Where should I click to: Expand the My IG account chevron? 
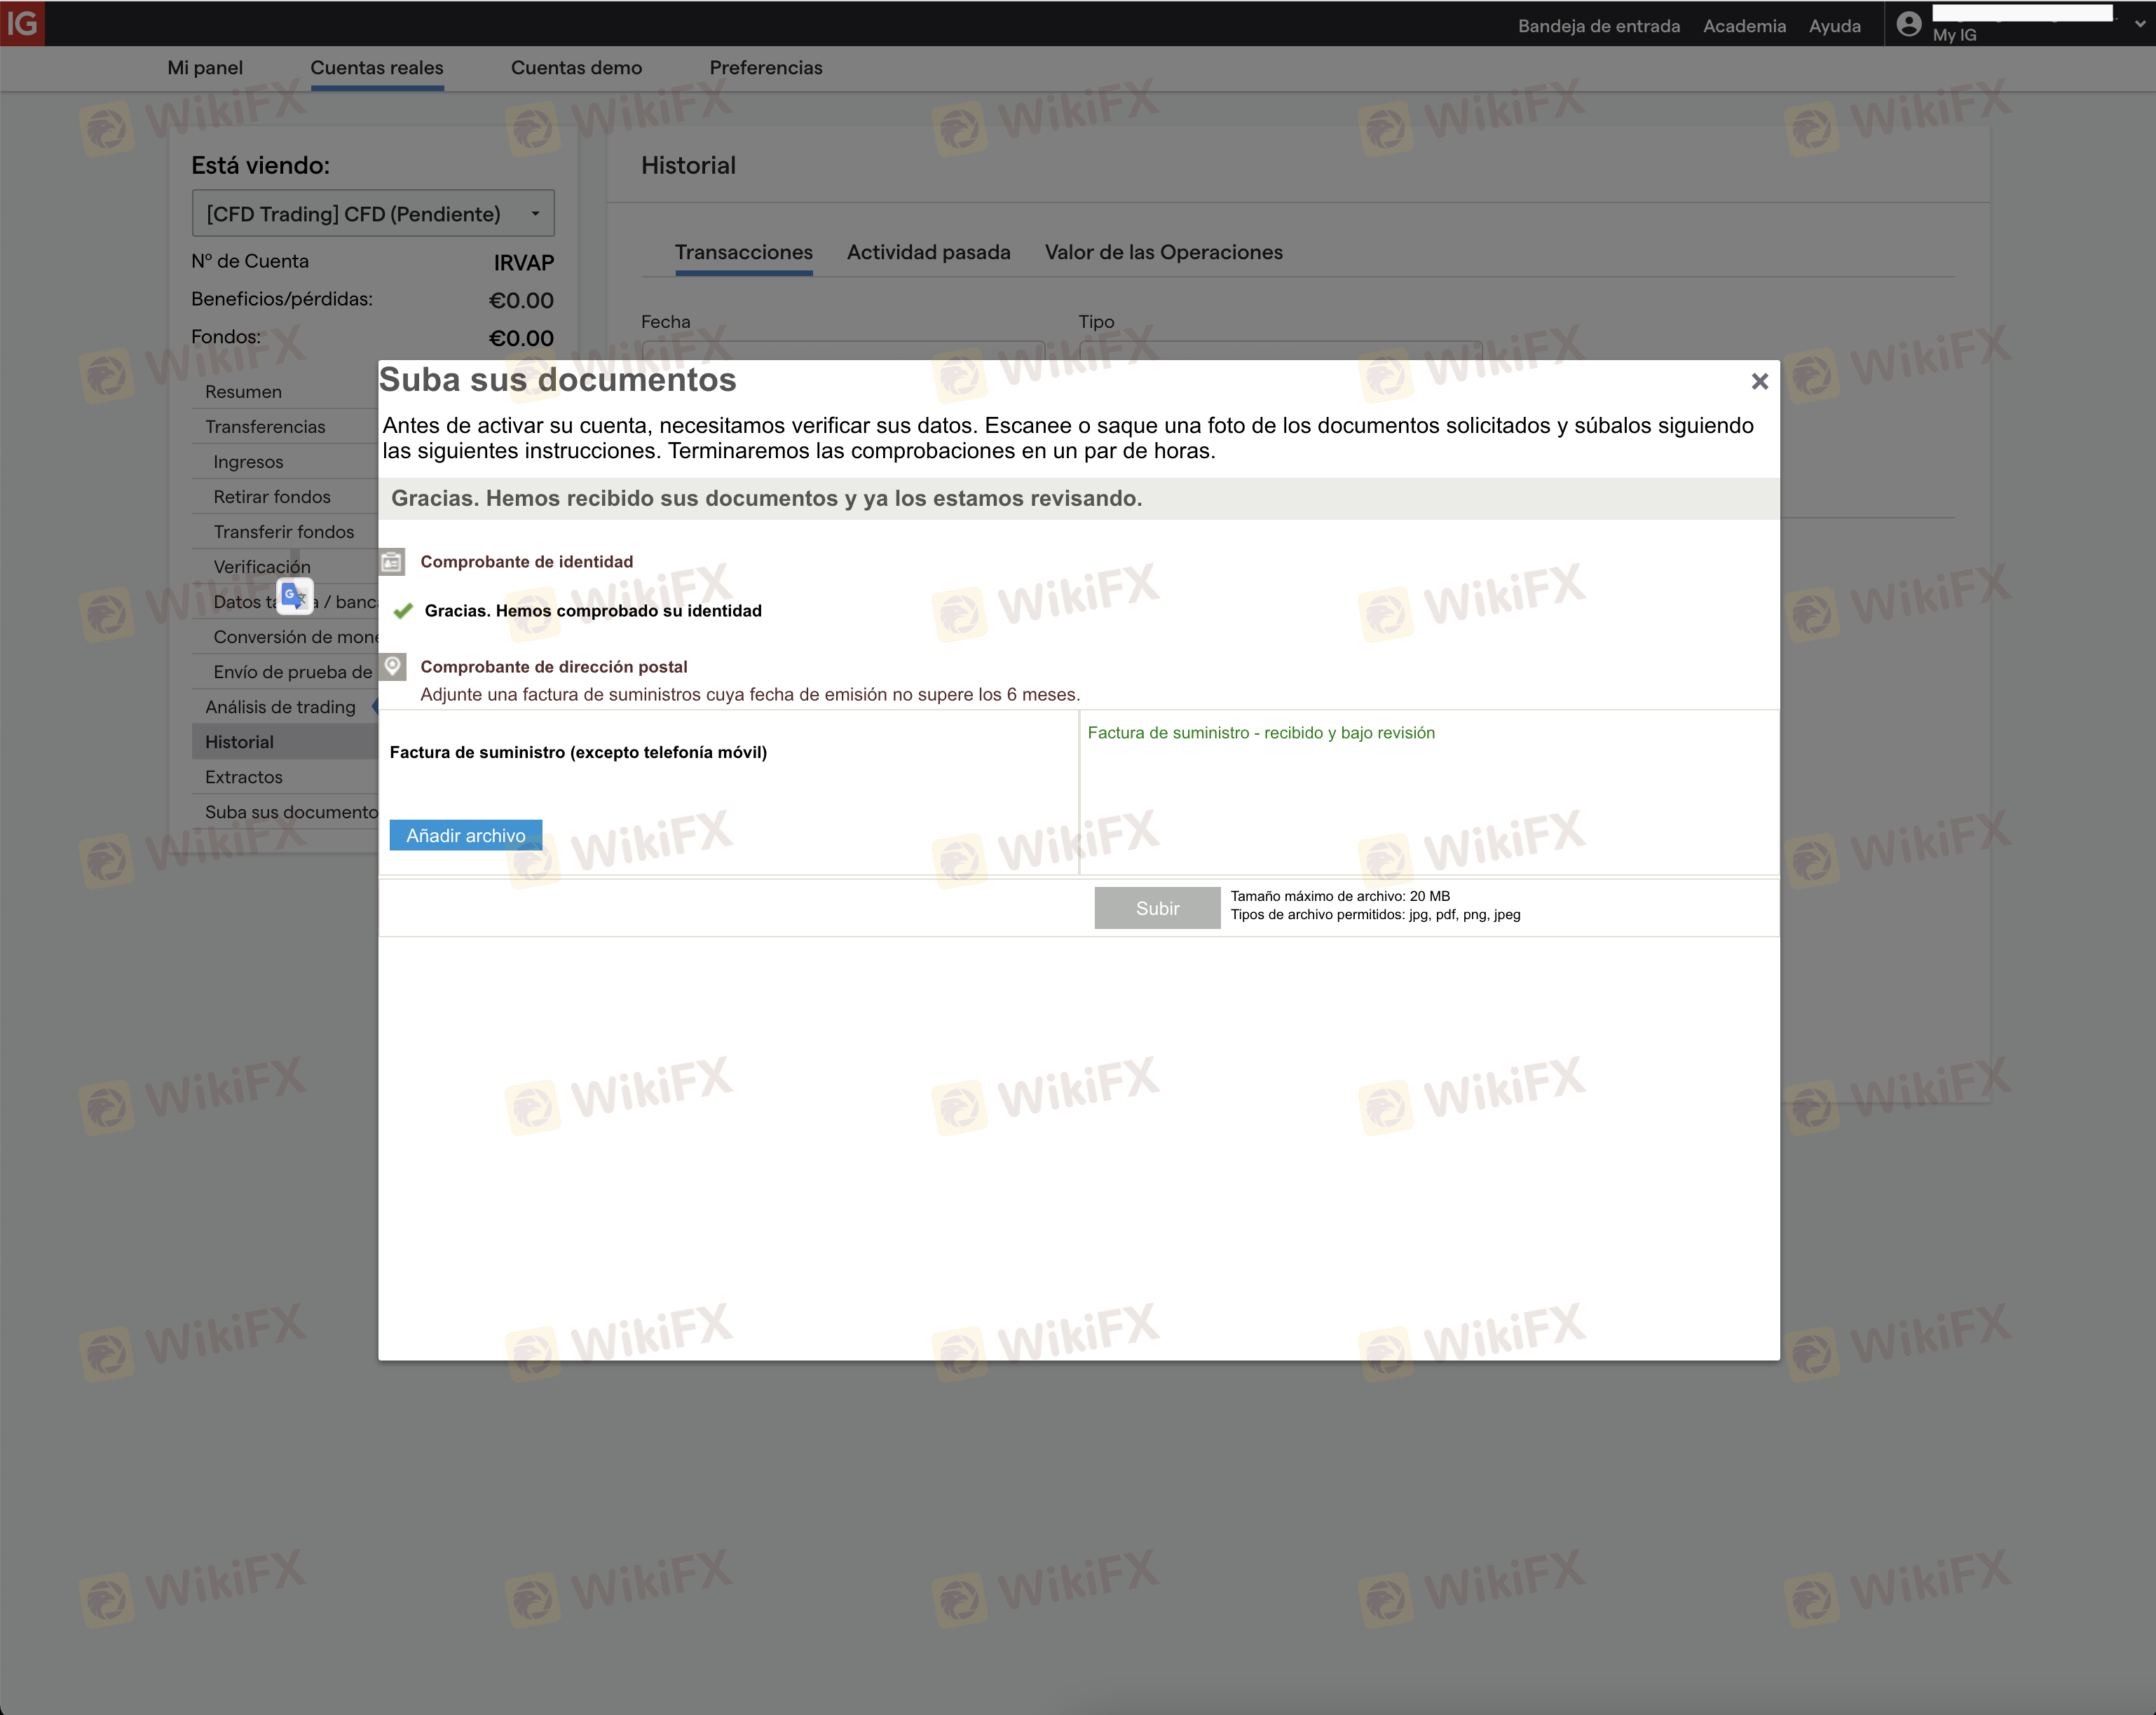click(2139, 25)
